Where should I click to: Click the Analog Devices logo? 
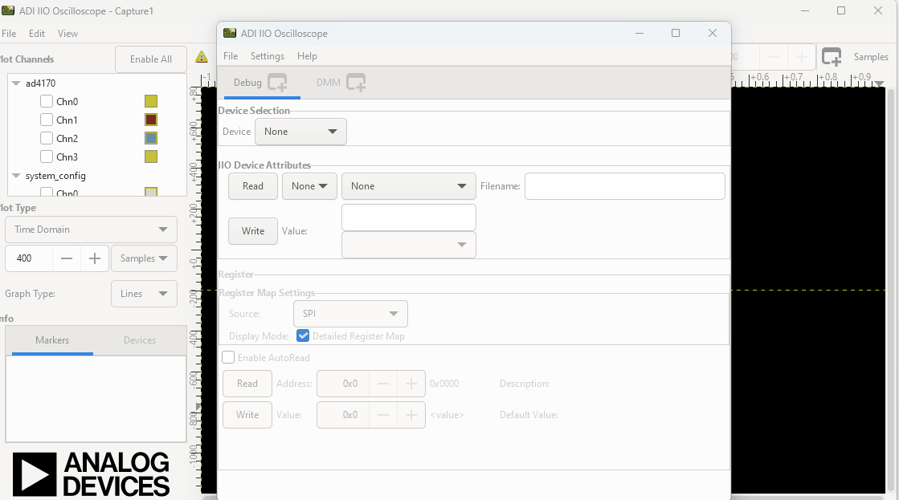[92, 474]
